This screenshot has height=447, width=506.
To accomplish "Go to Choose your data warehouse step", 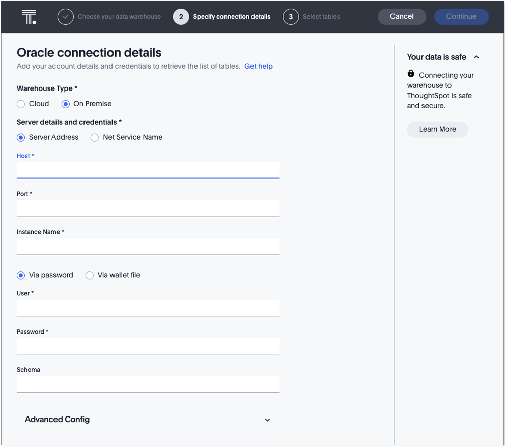I will 119,17.
